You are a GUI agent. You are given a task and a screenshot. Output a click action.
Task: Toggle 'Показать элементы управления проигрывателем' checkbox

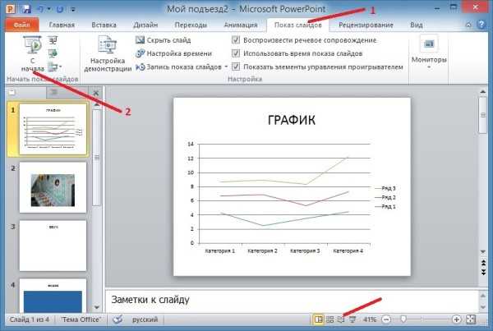click(x=236, y=67)
